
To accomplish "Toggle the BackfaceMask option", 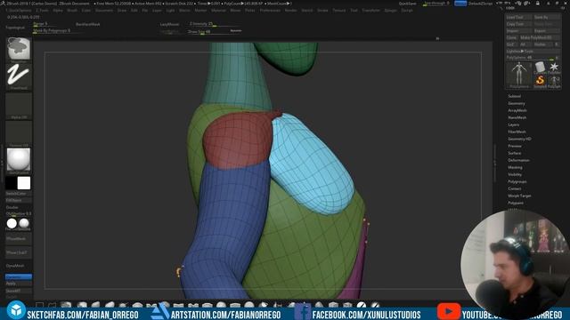I will tap(87, 24).
